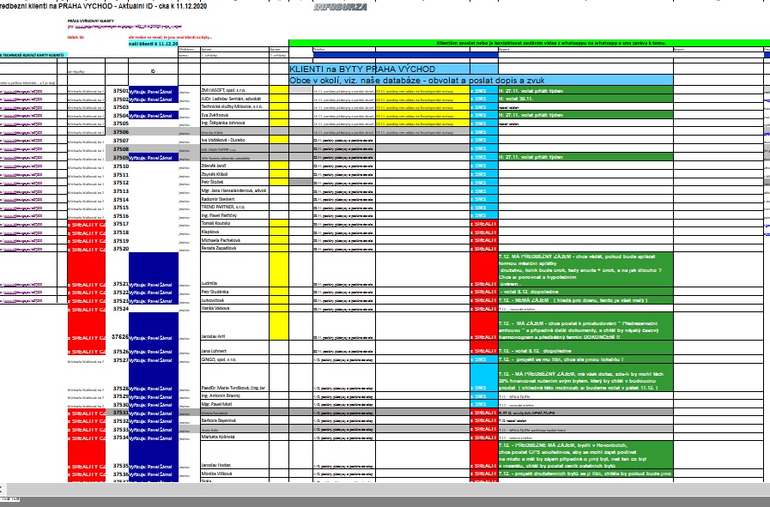The width and height of the screenshot is (770, 507).
Task: Select ID cell 37510
Action: pyautogui.click(x=121, y=166)
